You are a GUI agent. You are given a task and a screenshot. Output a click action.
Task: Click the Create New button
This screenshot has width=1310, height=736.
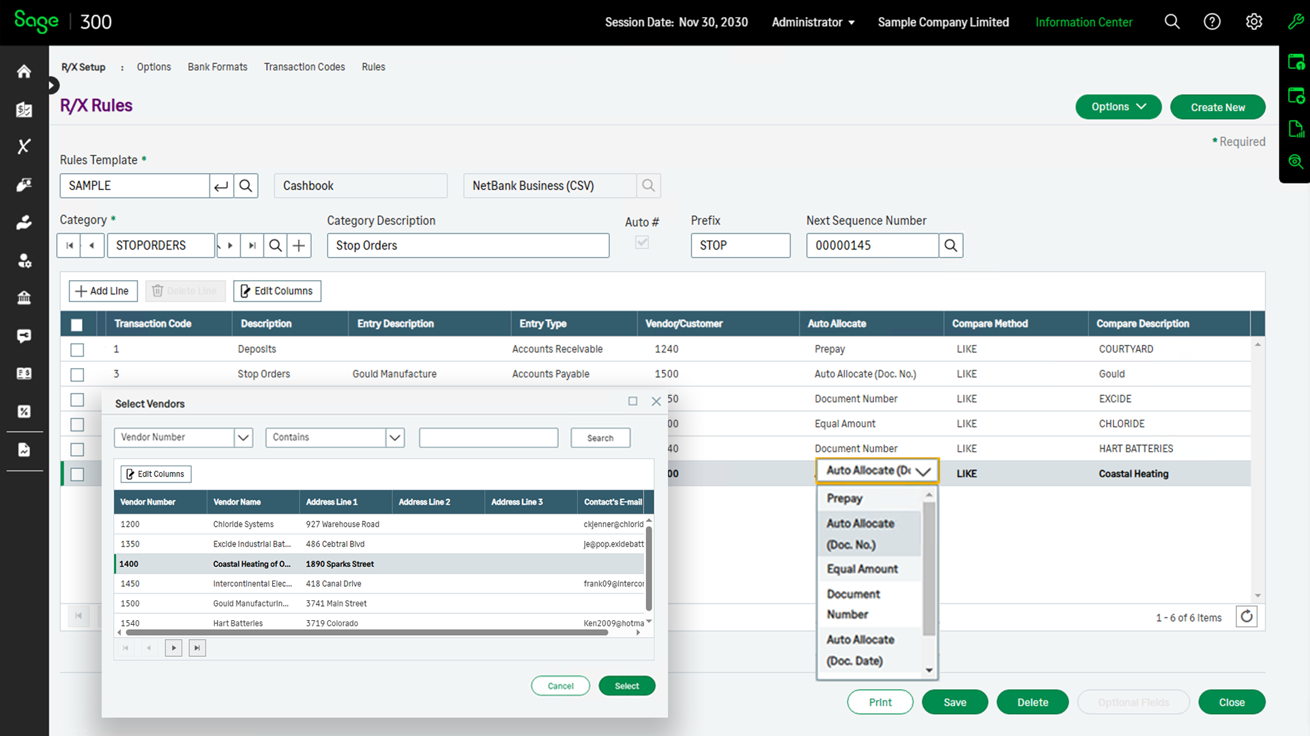pyautogui.click(x=1217, y=107)
